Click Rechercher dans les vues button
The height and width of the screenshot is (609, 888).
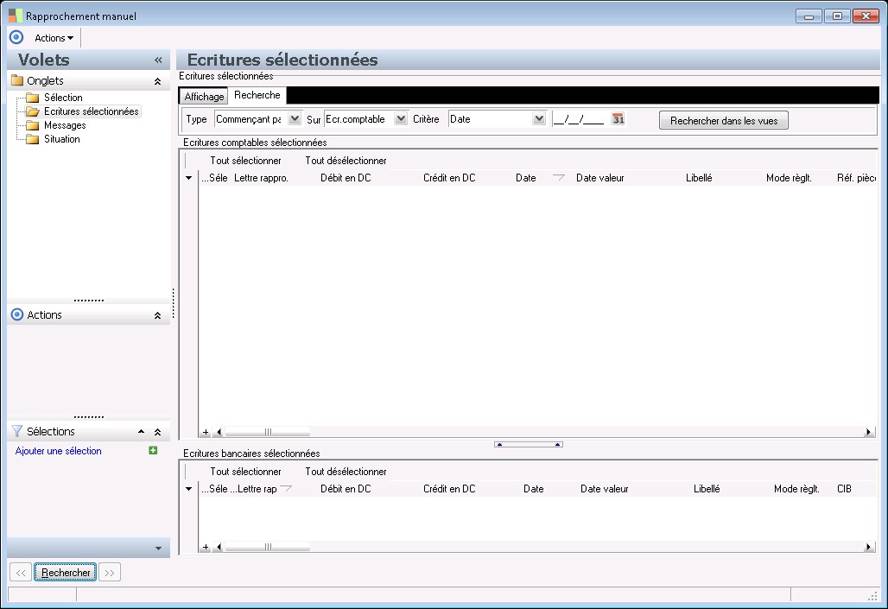click(x=724, y=121)
